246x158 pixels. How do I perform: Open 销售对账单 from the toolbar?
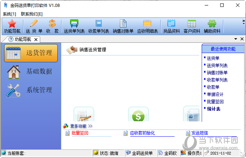[x=123, y=26]
